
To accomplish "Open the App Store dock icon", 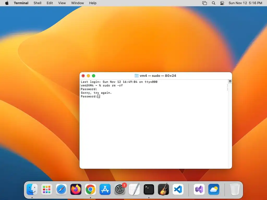I will click(105, 189).
